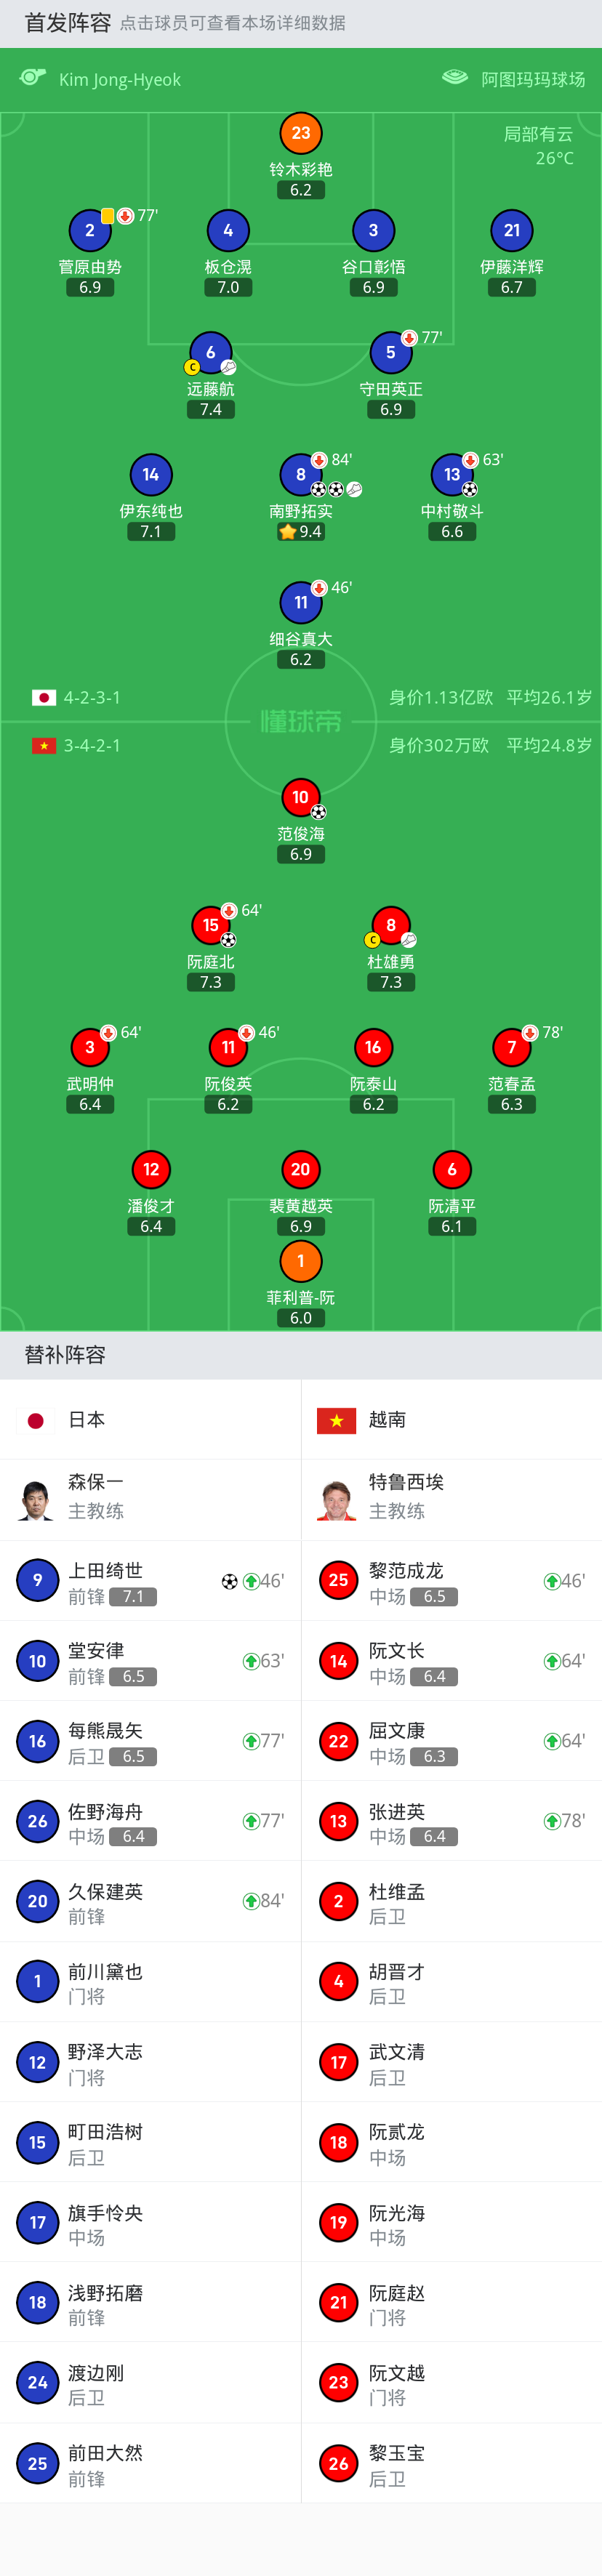Viewport: 602px width, 2576px height.
Task: Select substitute 上田绮世 row
Action: point(150,1581)
